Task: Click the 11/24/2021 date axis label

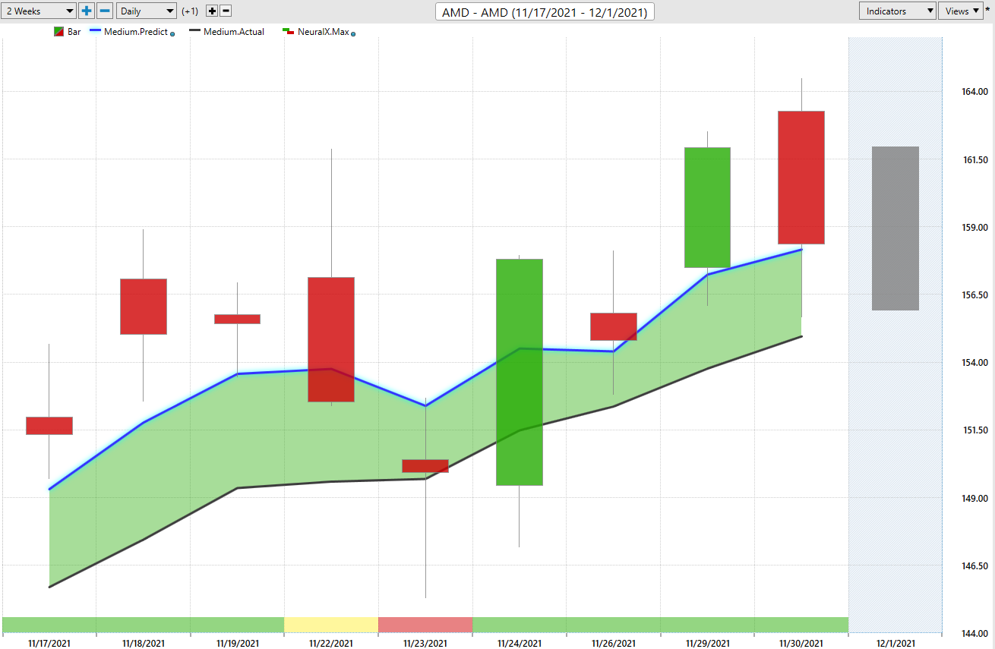Action: pyautogui.click(x=520, y=643)
